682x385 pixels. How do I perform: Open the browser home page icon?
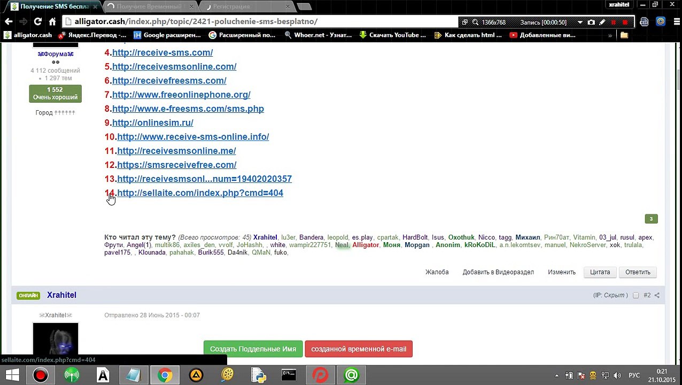(52, 22)
